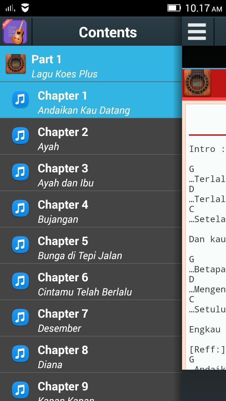Image resolution: width=226 pixels, height=401 pixels.
Task: Tap the guitar thumbnail in the song page
Action: (x=197, y=83)
